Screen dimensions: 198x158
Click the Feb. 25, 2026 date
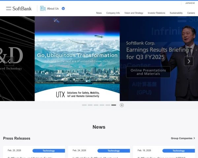coord(15,150)
